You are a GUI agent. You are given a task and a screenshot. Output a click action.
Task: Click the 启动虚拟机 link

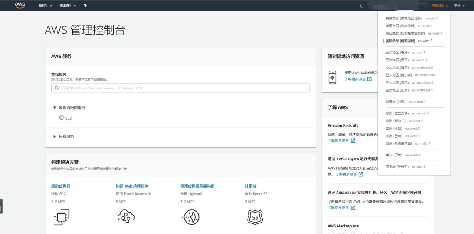(x=61, y=186)
